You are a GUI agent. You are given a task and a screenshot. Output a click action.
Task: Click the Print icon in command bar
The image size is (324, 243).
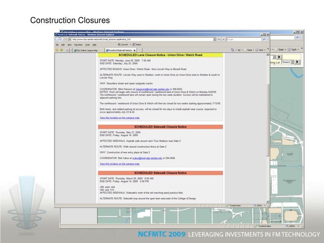click(239, 50)
